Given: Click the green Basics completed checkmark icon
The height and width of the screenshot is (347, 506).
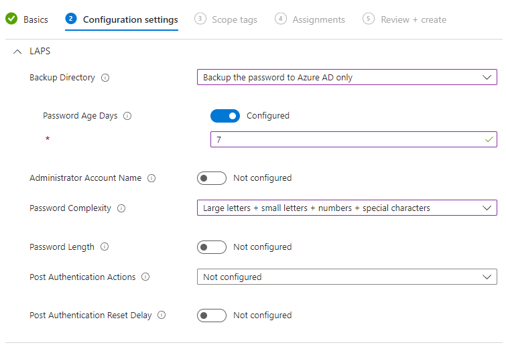Looking at the screenshot, I should point(11,19).
